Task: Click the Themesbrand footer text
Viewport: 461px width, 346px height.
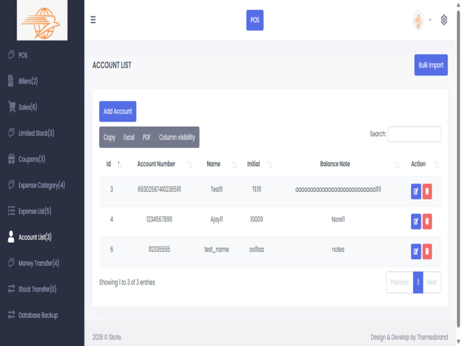Action: (x=432, y=337)
